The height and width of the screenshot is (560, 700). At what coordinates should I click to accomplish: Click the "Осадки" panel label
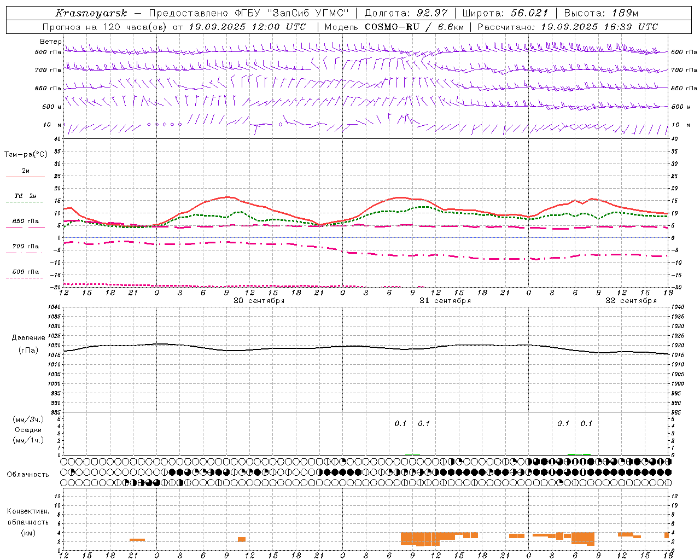pyautogui.click(x=28, y=430)
